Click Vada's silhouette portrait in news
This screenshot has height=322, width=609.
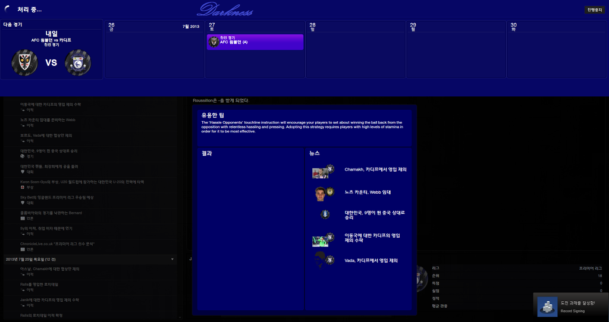[320, 259]
